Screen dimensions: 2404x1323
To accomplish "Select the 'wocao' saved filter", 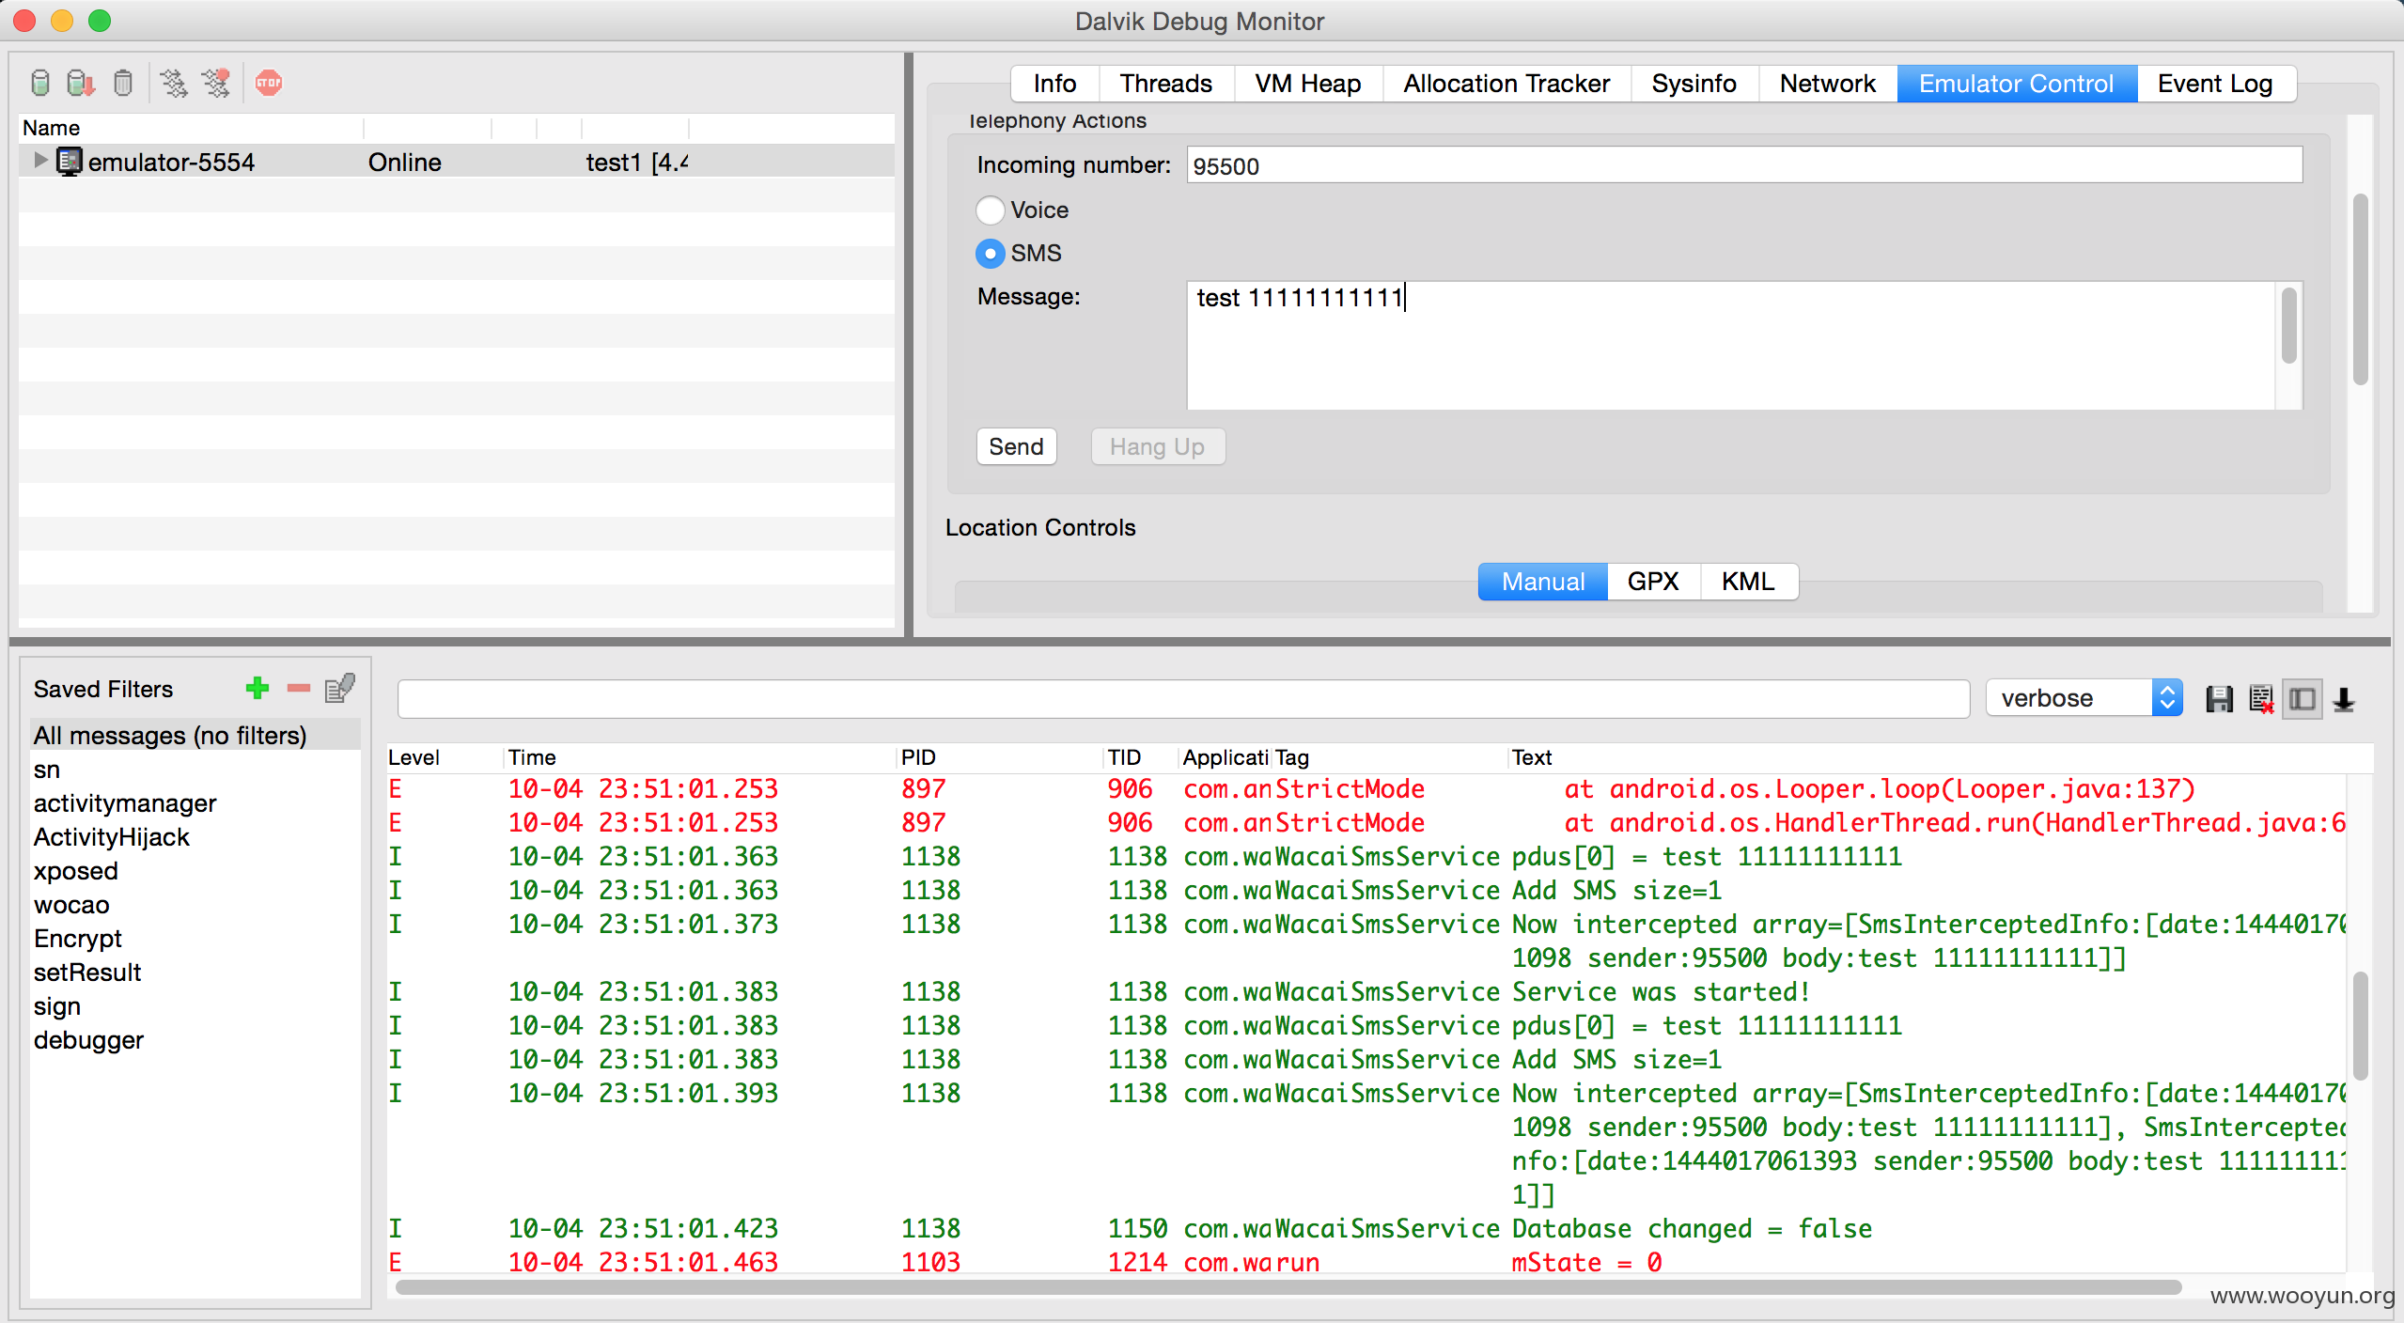I will point(195,905).
